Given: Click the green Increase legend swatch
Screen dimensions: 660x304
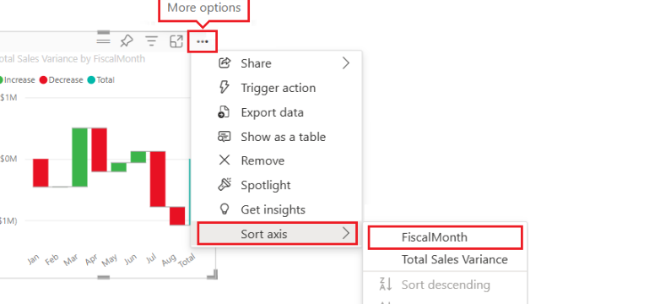Looking at the screenshot, I should click(x=1, y=80).
